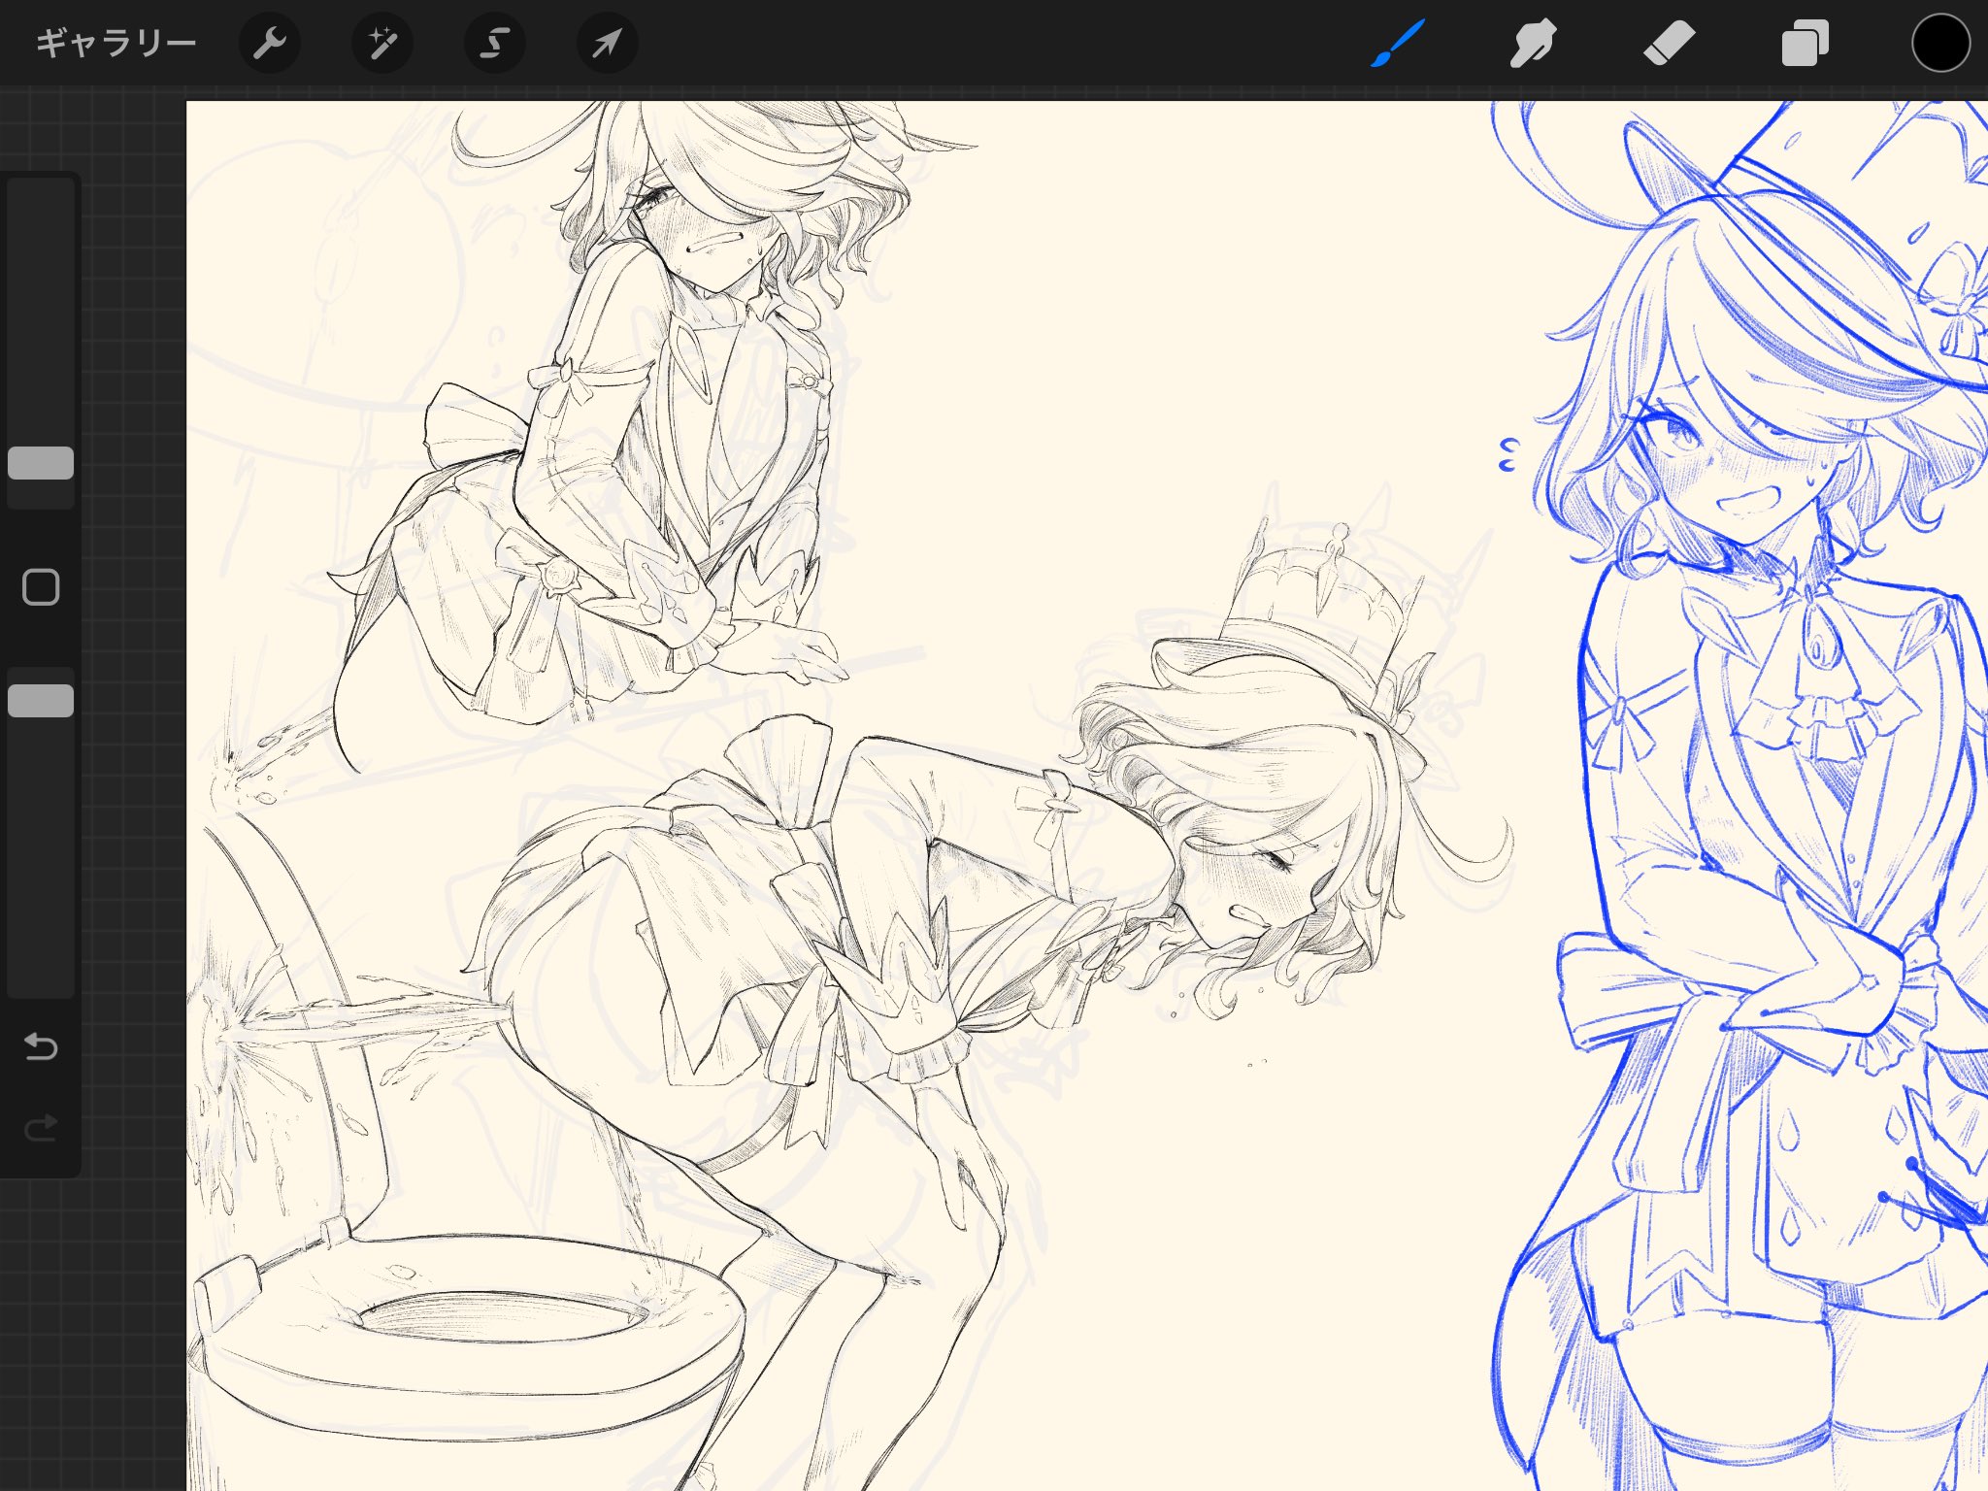This screenshot has width=1988, height=1491.
Task: Open the ギャラリー (Gallery) view
Action: pos(116,43)
